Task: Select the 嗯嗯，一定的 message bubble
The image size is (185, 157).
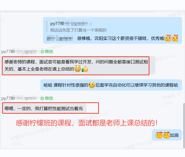Action: 44,108
